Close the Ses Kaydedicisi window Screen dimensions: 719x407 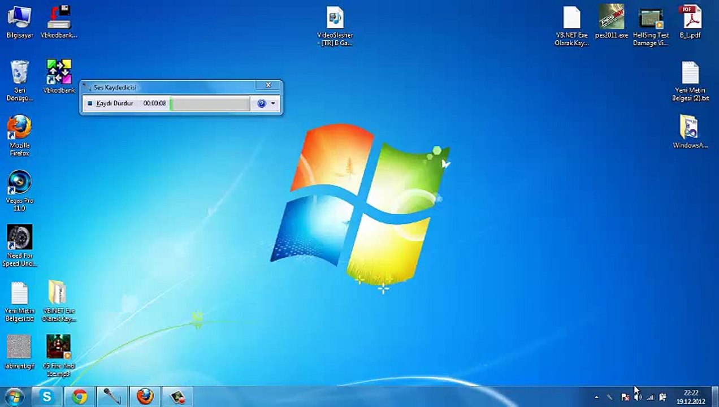[x=268, y=85]
